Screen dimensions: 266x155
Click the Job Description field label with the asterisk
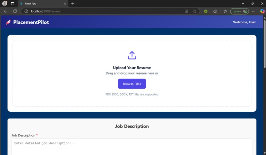(24, 135)
